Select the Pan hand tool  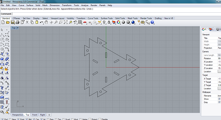tap(46, 22)
